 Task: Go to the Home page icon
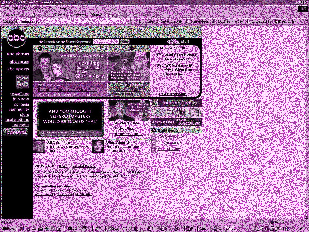click(x=46, y=15)
